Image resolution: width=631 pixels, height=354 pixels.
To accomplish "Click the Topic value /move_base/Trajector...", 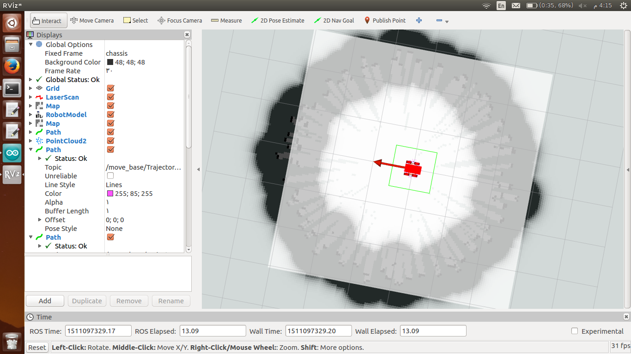I will 144,167.
